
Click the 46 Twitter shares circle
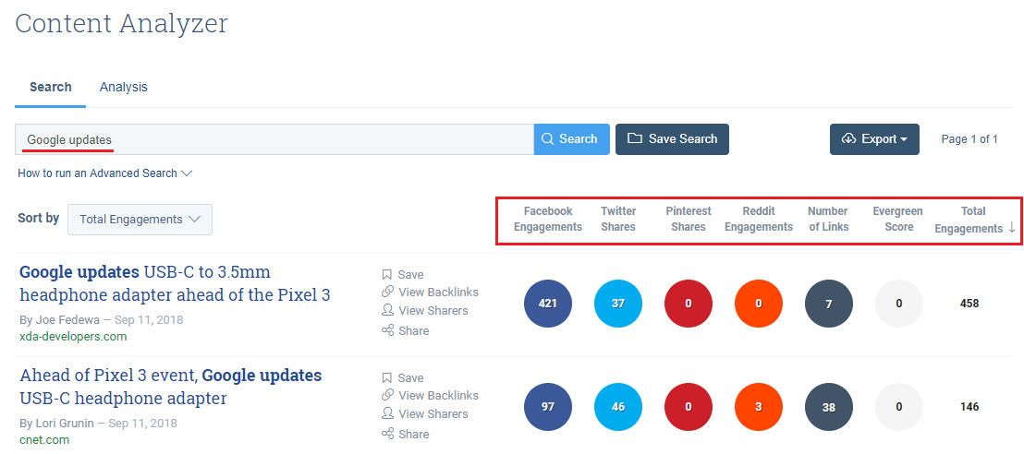click(617, 406)
